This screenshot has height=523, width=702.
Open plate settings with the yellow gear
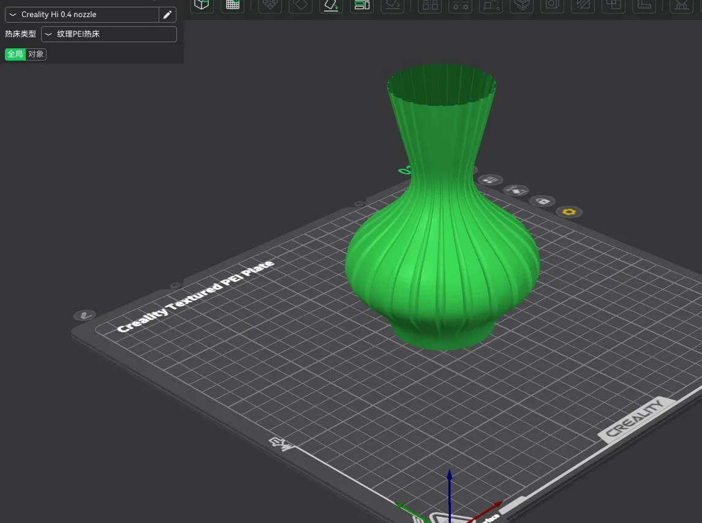coord(569,212)
